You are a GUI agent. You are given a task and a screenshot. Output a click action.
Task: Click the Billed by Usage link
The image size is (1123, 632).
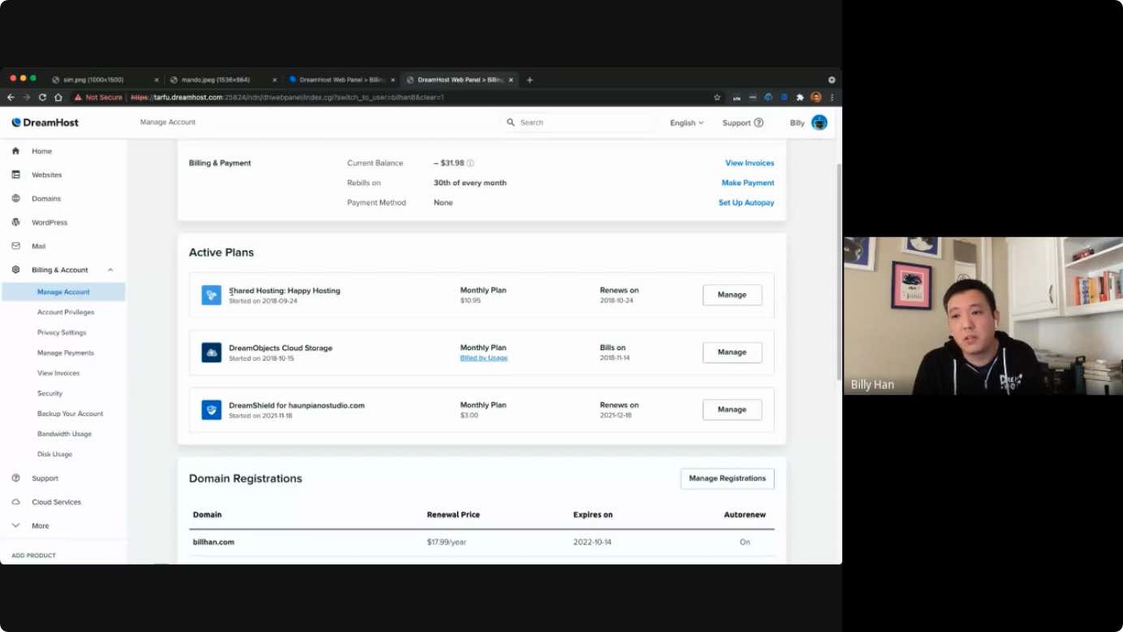[x=484, y=358]
